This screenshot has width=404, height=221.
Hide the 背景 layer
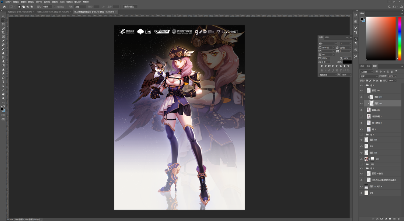tap(361, 193)
